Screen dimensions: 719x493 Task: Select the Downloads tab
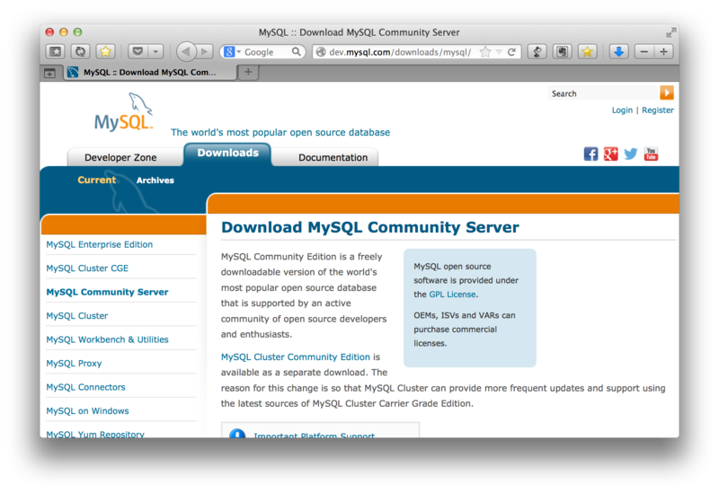228,153
